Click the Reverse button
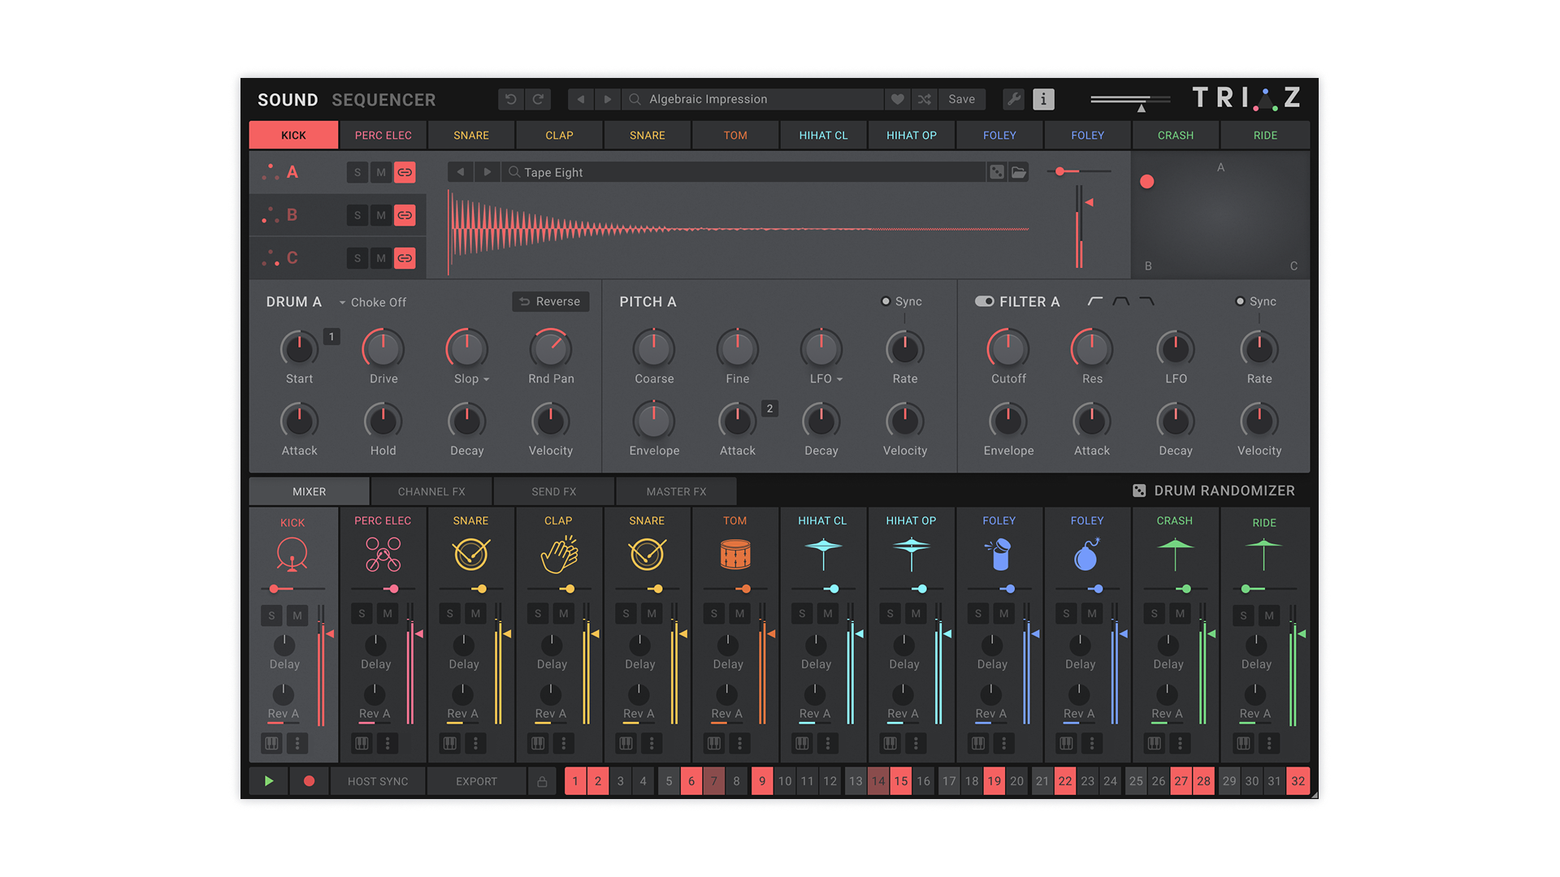The image size is (1560, 877). click(550, 301)
